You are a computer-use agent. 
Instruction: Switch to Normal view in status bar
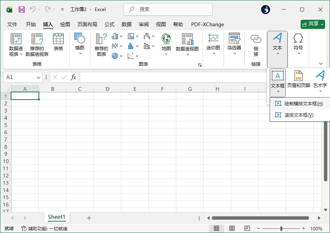217,228
